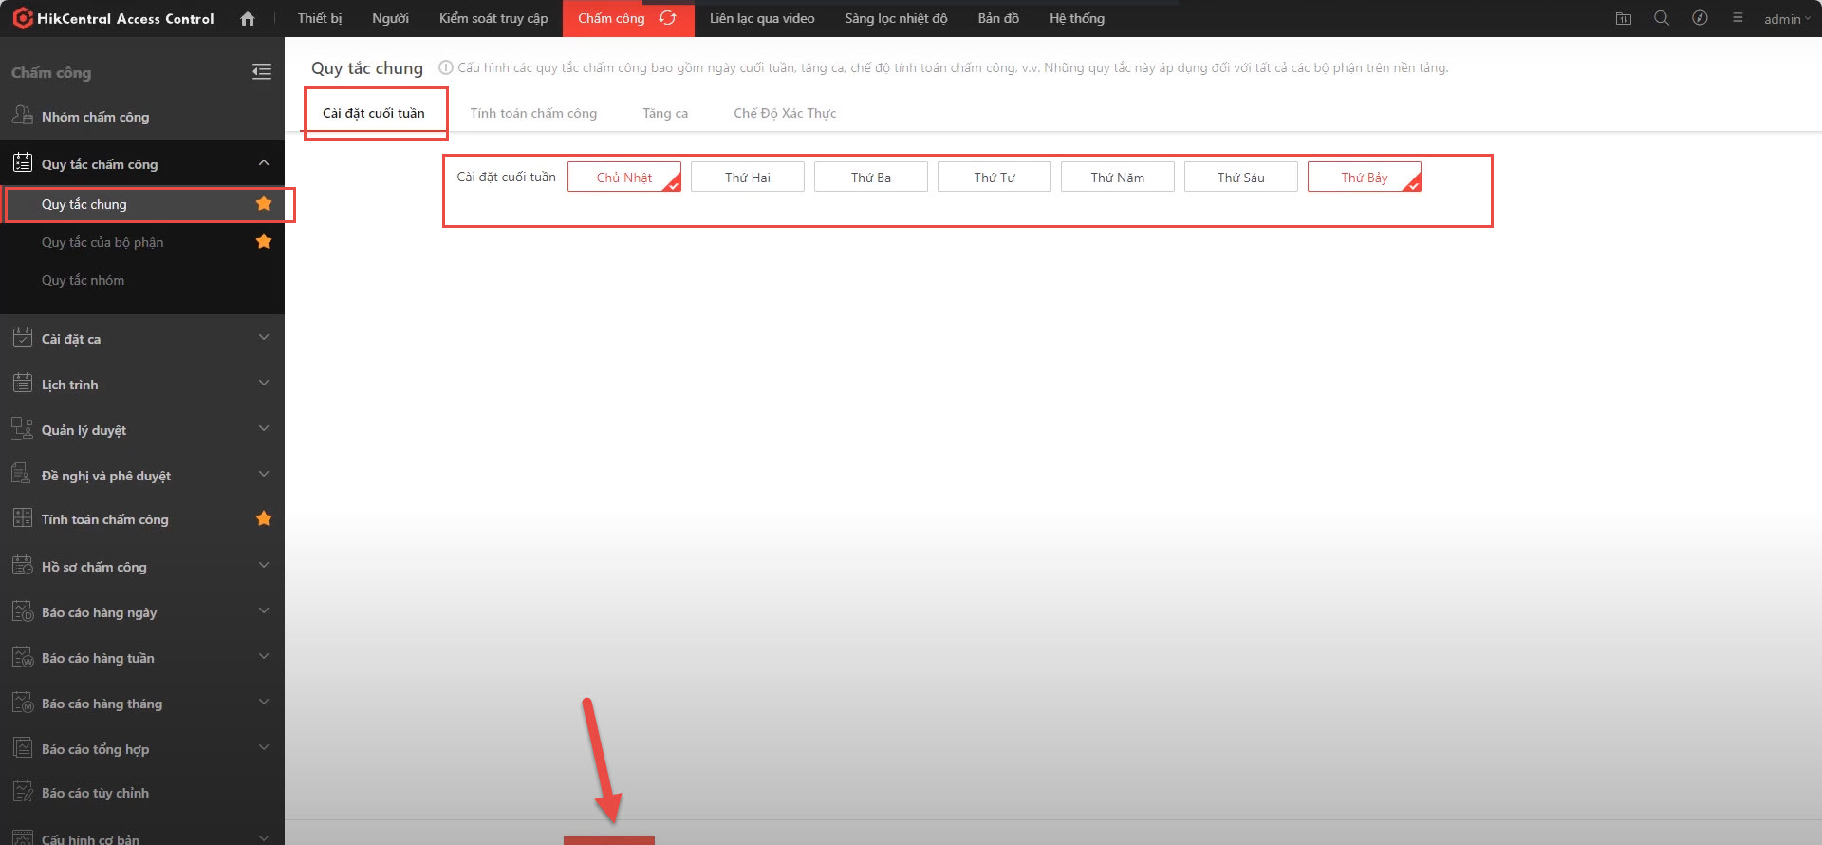Image resolution: width=1822 pixels, height=845 pixels.
Task: Click the favorite star beside Quy tắc chung
Action: click(264, 204)
